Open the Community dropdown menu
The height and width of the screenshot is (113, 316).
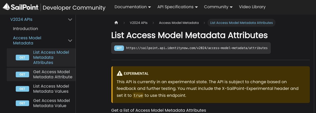coord(218,7)
